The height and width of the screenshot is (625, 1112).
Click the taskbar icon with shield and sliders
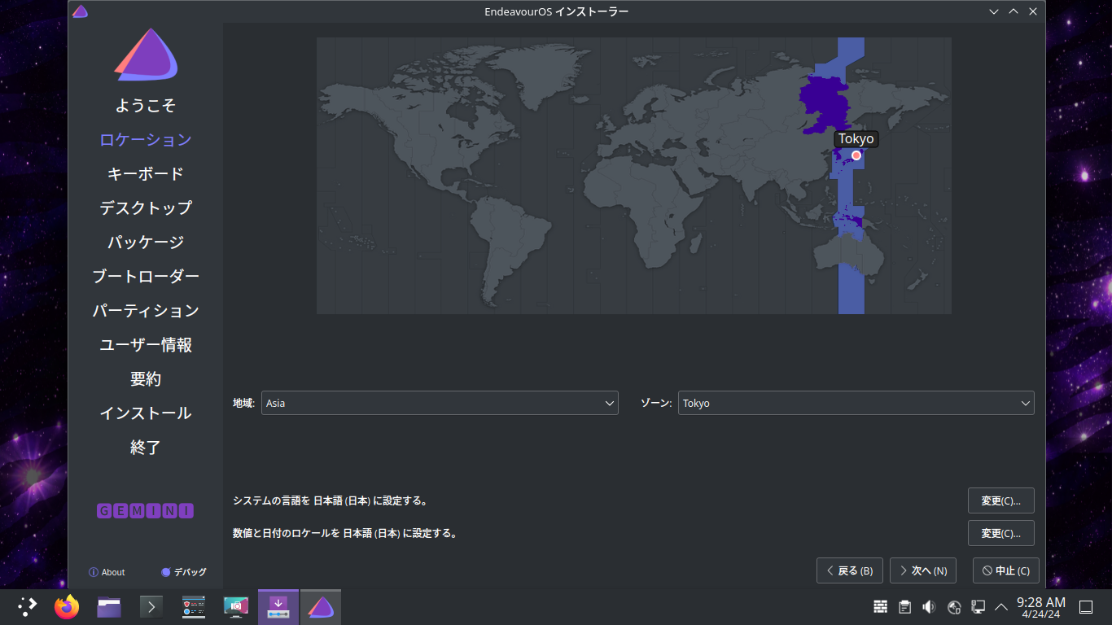click(194, 607)
